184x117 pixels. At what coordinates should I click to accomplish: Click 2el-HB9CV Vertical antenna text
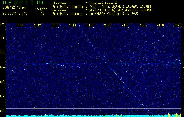pyautogui.click(x=114, y=14)
